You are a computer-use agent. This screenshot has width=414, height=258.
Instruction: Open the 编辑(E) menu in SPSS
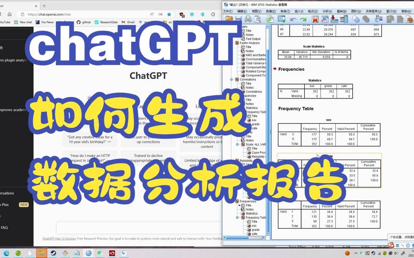click(x=242, y=11)
